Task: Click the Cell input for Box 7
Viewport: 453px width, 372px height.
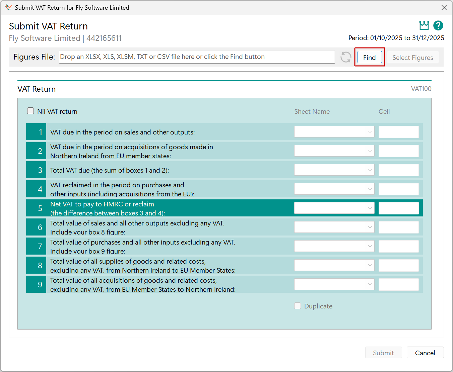Action: point(398,246)
